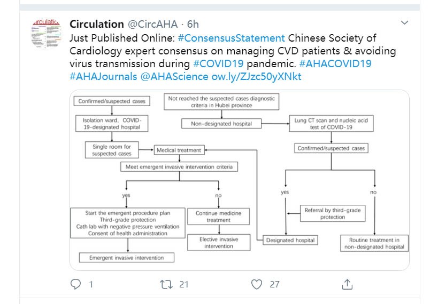Image resolution: width=438 pixels, height=304 pixels.
Task: View the retweet count 21
Action: [x=184, y=284]
